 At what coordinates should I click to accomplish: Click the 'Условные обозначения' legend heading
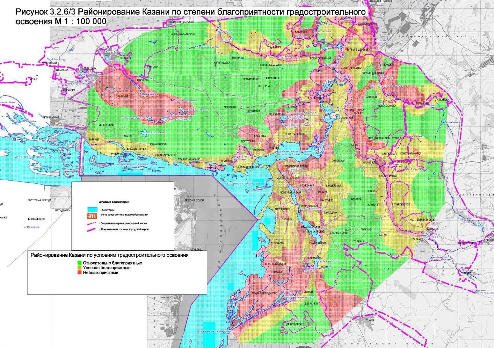114,202
